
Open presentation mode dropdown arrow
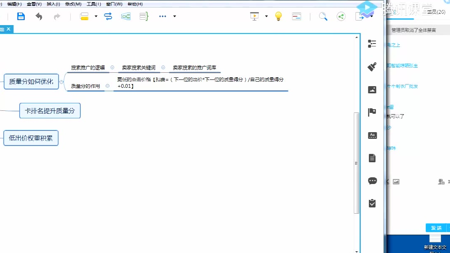tap(266, 16)
